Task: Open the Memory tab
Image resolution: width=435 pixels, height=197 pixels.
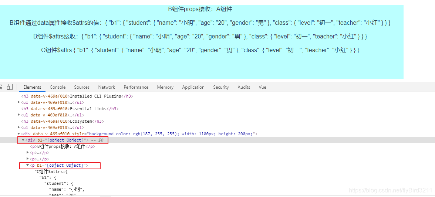Action: tap(165, 87)
